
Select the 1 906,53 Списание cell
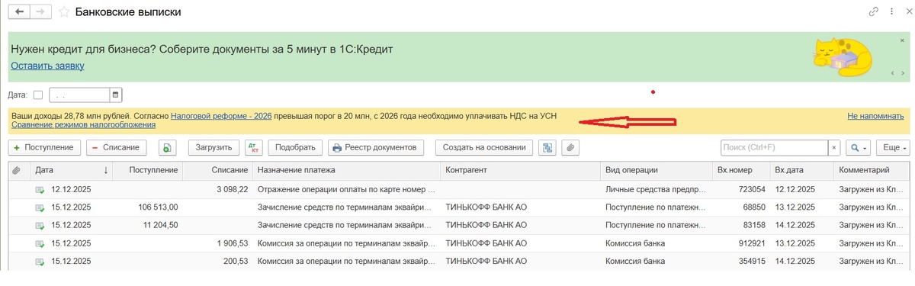pyautogui.click(x=217, y=243)
